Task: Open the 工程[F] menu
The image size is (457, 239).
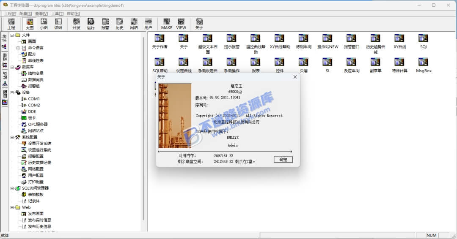Action: point(10,14)
